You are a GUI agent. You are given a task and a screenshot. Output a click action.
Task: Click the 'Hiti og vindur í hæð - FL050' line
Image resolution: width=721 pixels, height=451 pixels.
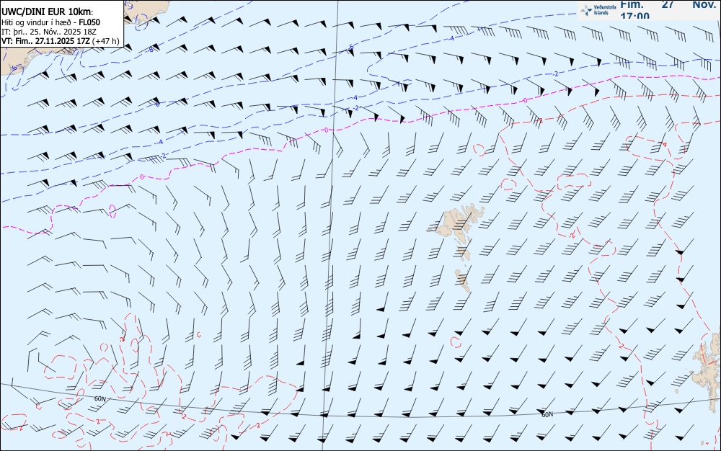pyautogui.click(x=50, y=22)
